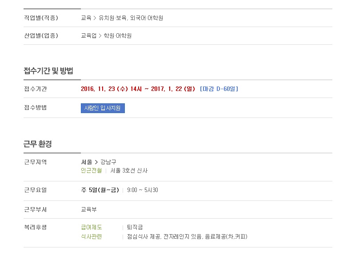347x255 pixels.
Task: Click the 교육업 industry text
Action: pyautogui.click(x=89, y=35)
